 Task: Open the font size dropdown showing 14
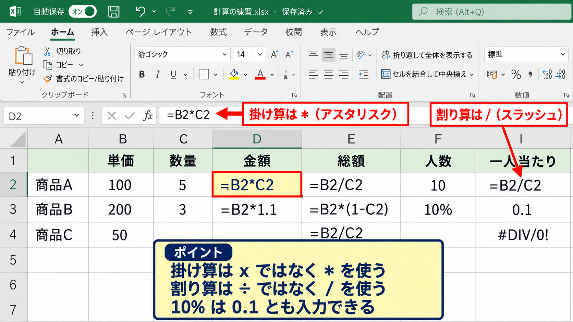[x=260, y=54]
